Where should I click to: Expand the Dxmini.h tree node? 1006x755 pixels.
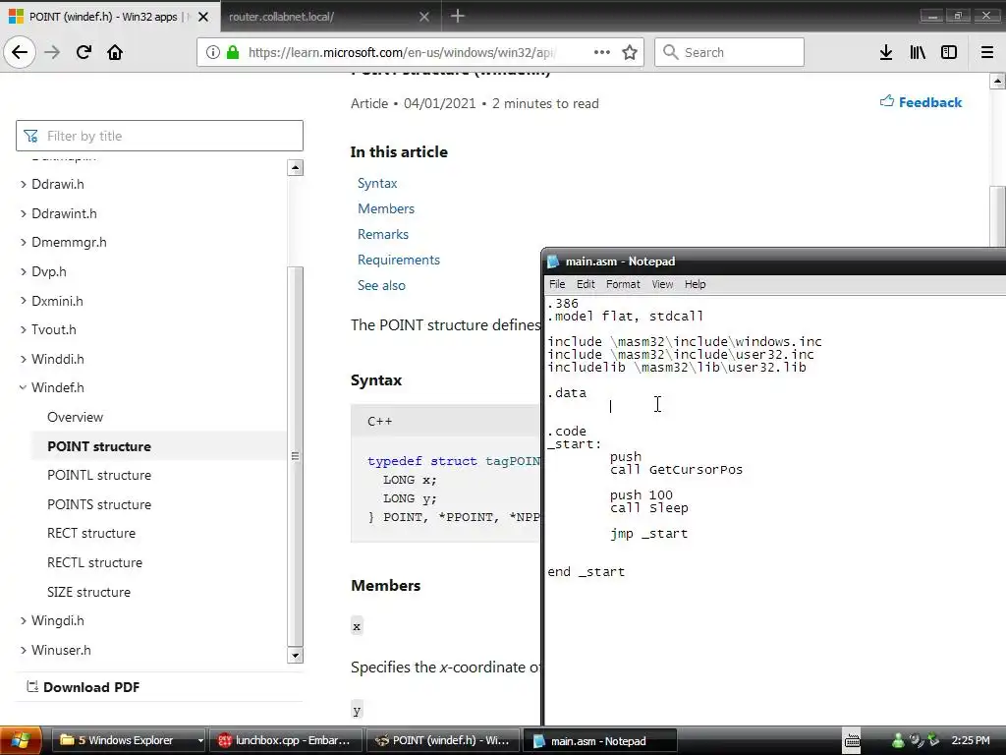pyautogui.click(x=24, y=301)
